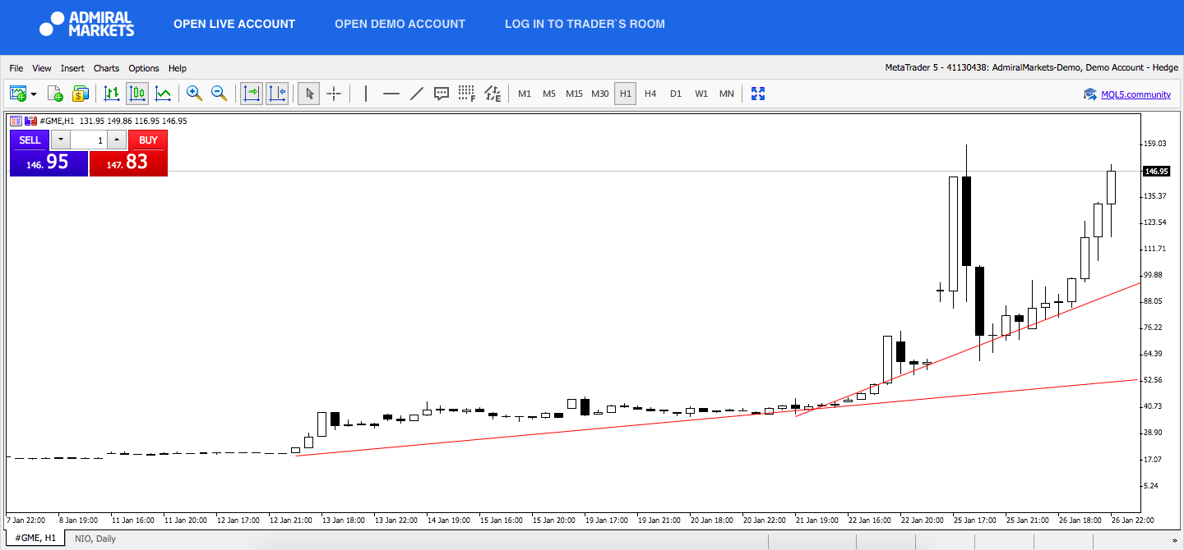Viewport: 1184px width, 550px height.
Task: Select the H1 timeframe button
Action: pos(626,94)
